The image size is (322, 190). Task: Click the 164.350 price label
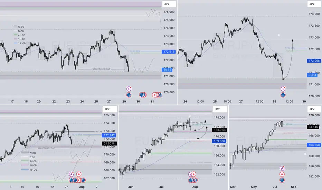tap(314, 145)
